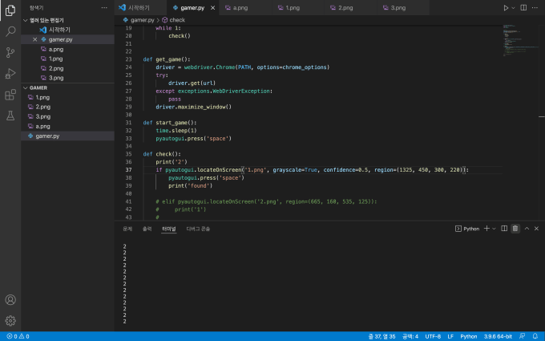This screenshot has height=341, width=545.
Task: Kill terminal with the trash icon
Action: [515, 228]
